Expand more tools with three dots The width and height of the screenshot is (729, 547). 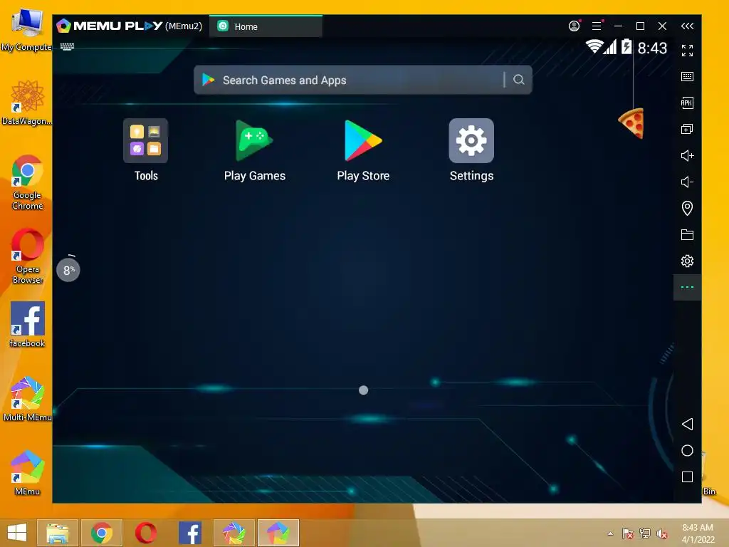click(x=687, y=287)
